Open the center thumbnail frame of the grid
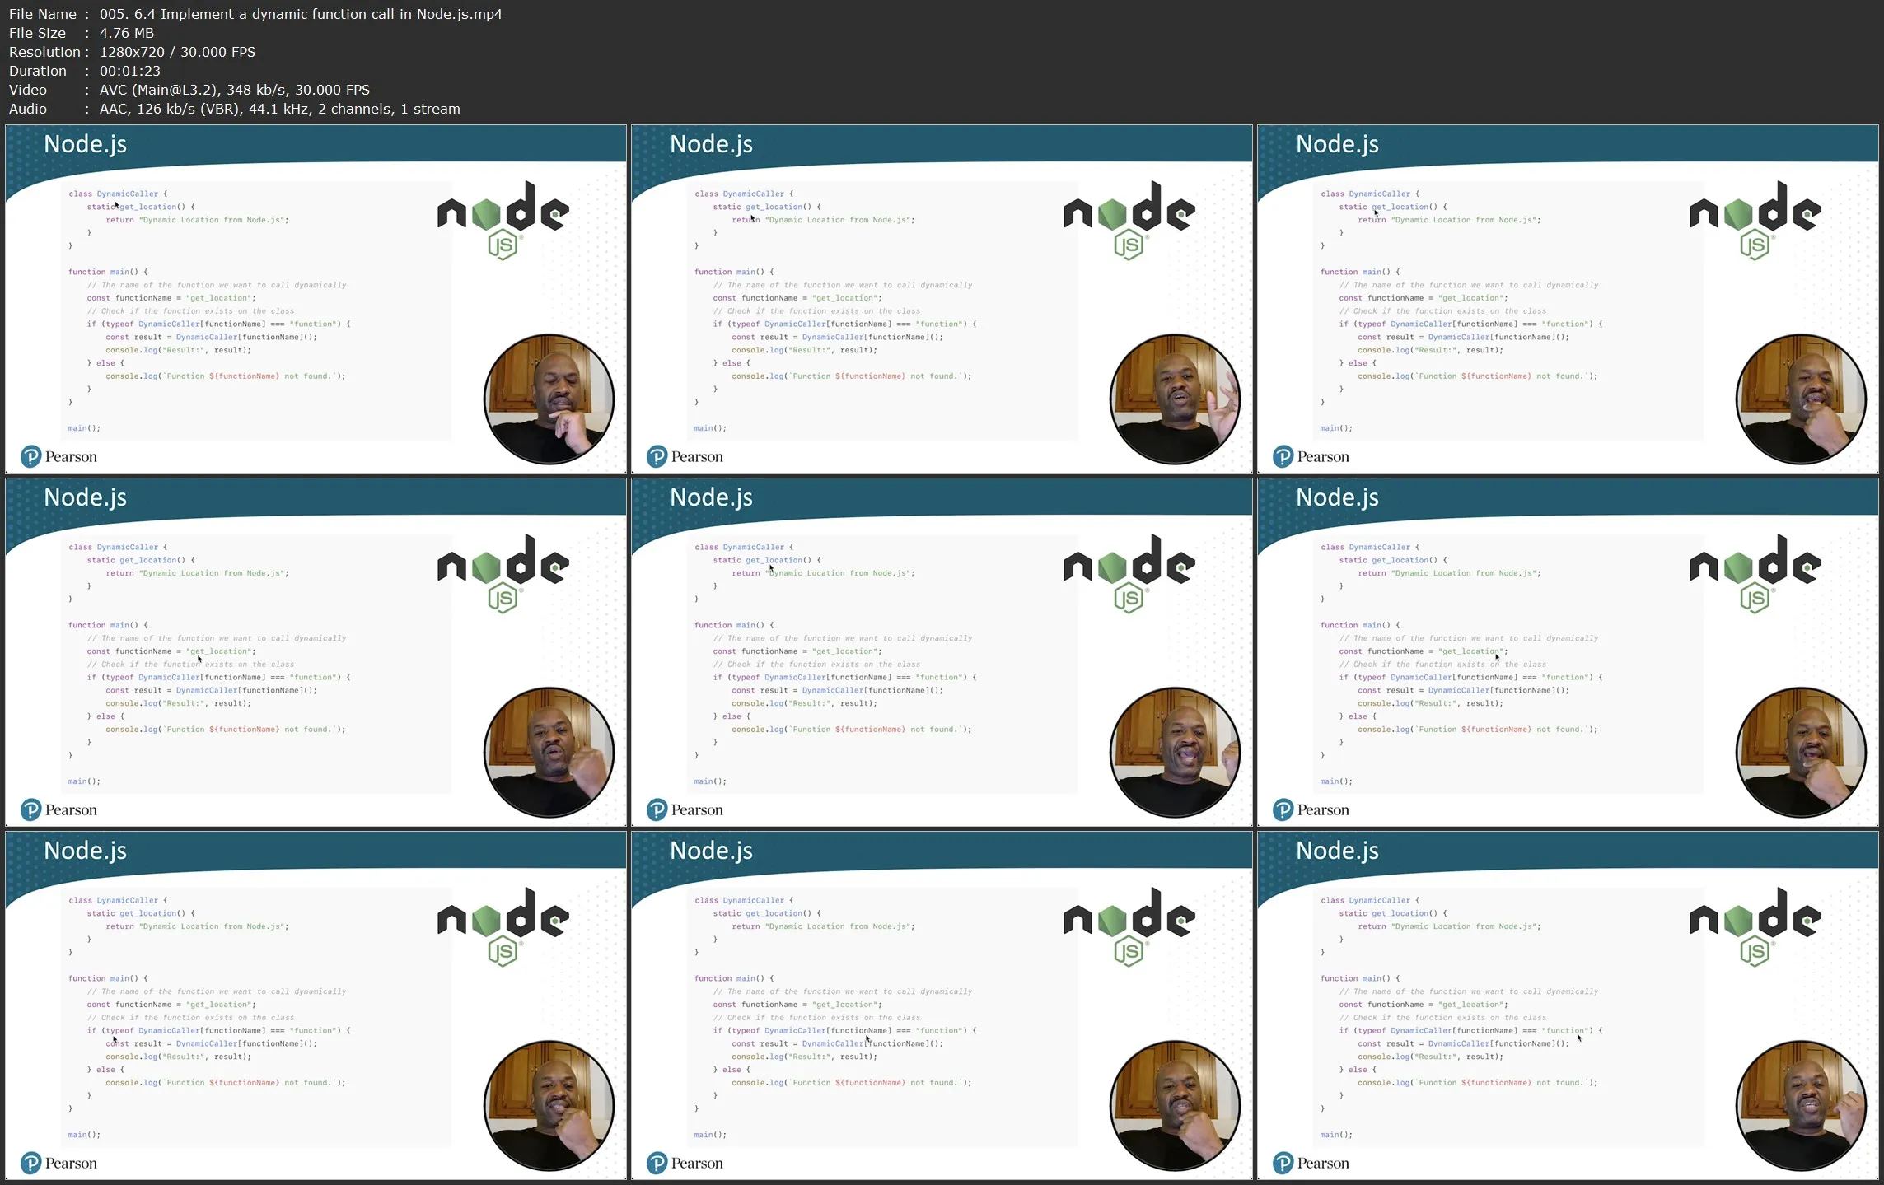The width and height of the screenshot is (1884, 1185). pyautogui.click(x=942, y=652)
